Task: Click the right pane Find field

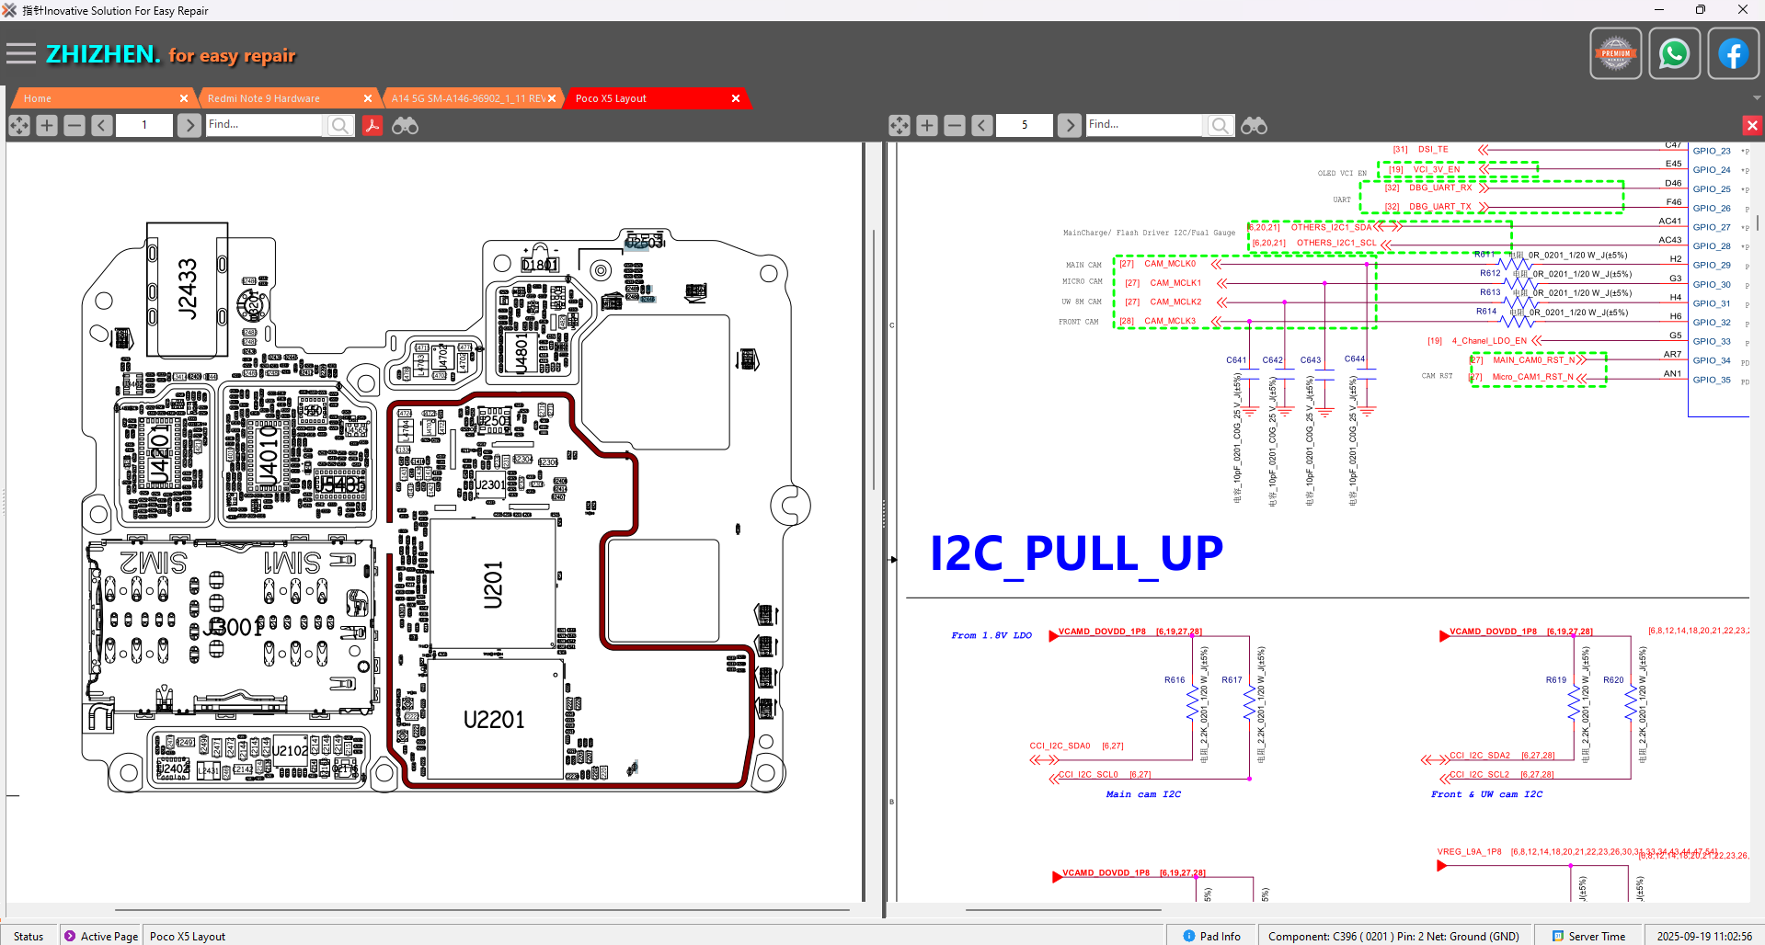Action: 1145,125
